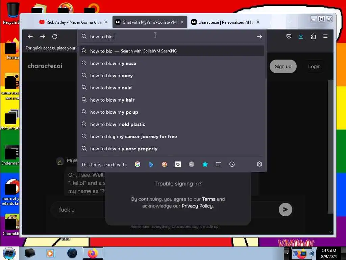Screen dimensions: 346x260
Task: Choose suggestion 'how to blow my nose'
Action: [x=172, y=63]
